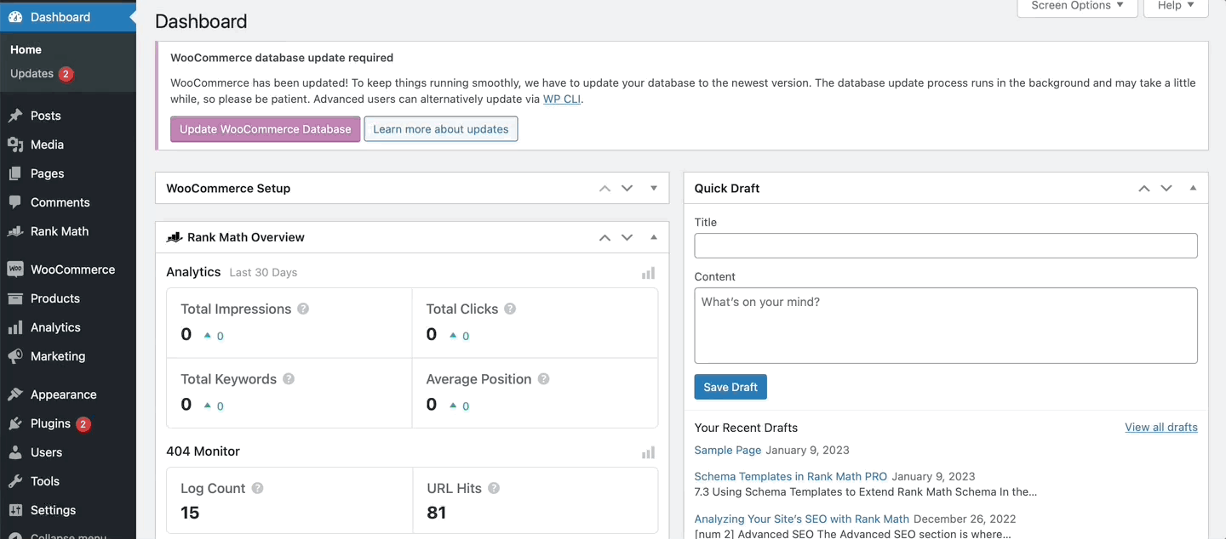The width and height of the screenshot is (1226, 539).
Task: Collapse the Rank Math Overview panel
Action: (654, 237)
